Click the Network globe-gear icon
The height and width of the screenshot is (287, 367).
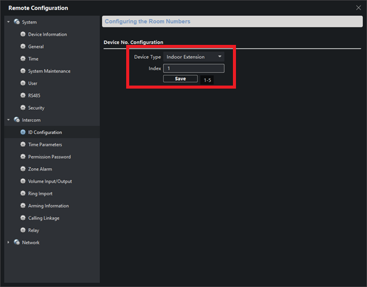[x=17, y=243]
